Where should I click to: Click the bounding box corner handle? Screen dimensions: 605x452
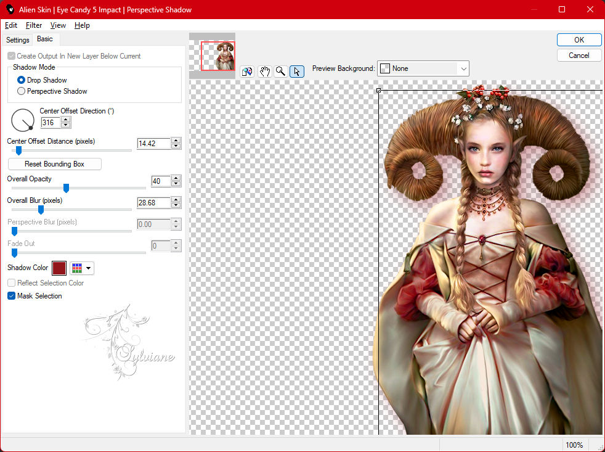coord(378,91)
